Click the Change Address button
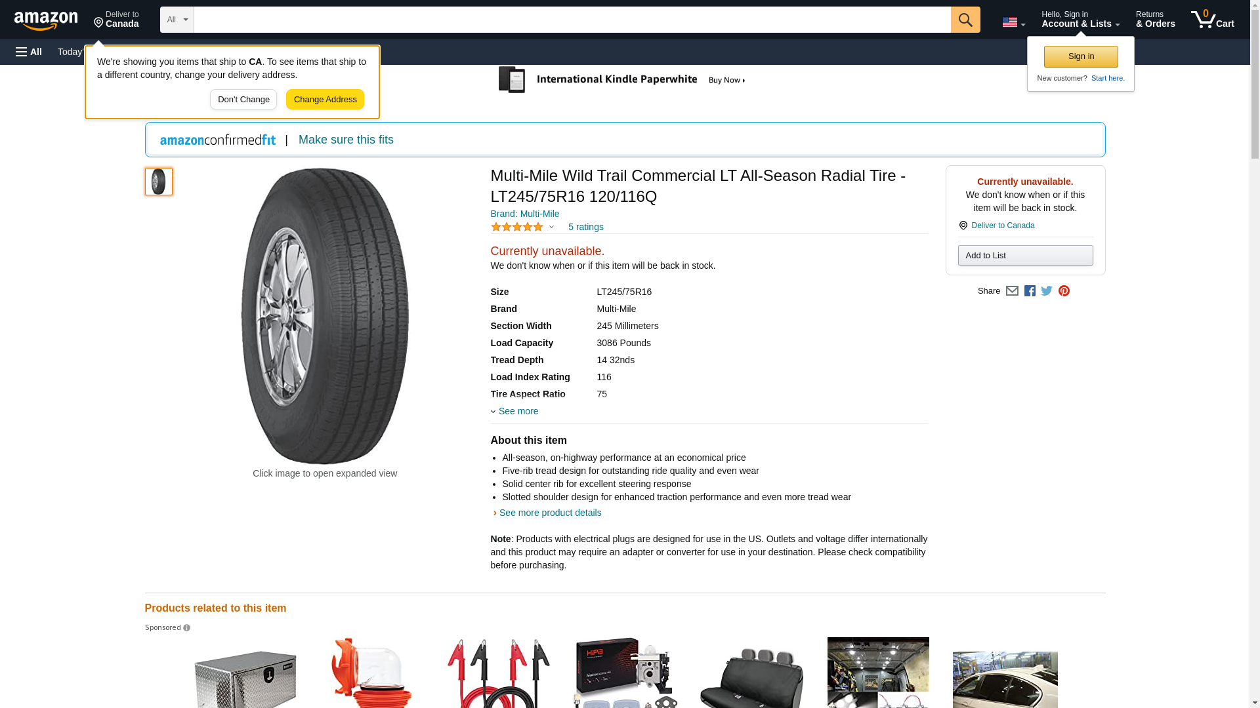The width and height of the screenshot is (1260, 708). [x=325, y=100]
